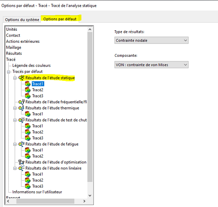Viewport: 218px width, 207px height.
Task: Collapse Résultats de l'étude thermique branch
Action: (x=15, y=108)
